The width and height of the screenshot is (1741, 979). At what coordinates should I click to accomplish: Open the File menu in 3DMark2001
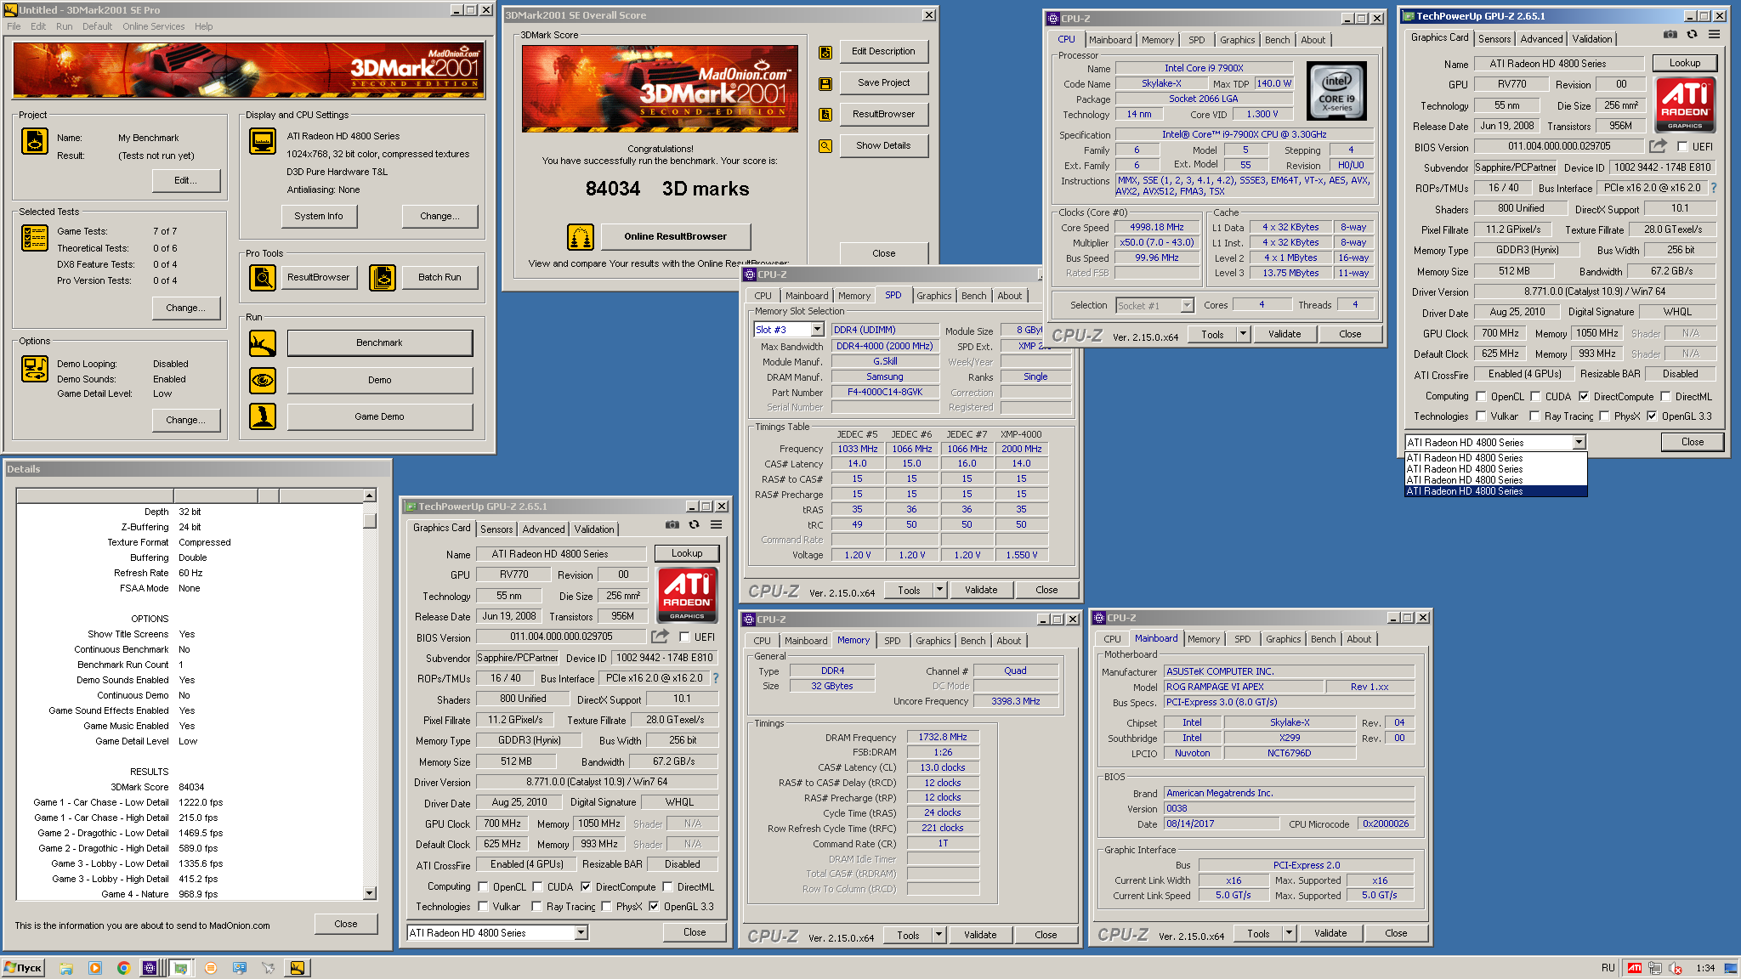pyautogui.click(x=14, y=26)
